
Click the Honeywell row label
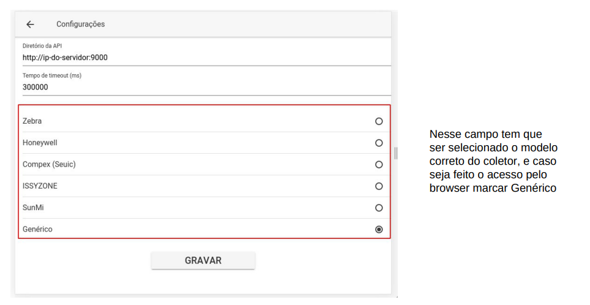pyautogui.click(x=40, y=143)
